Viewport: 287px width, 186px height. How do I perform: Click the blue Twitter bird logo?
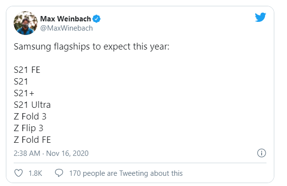click(261, 17)
